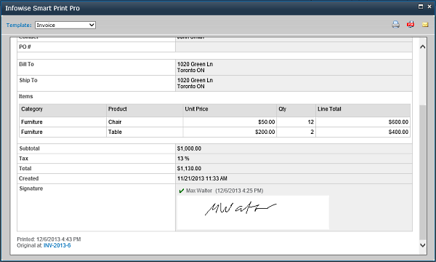Send invoice using the email envelope icon
The height and width of the screenshot is (262, 436).
pos(425,25)
